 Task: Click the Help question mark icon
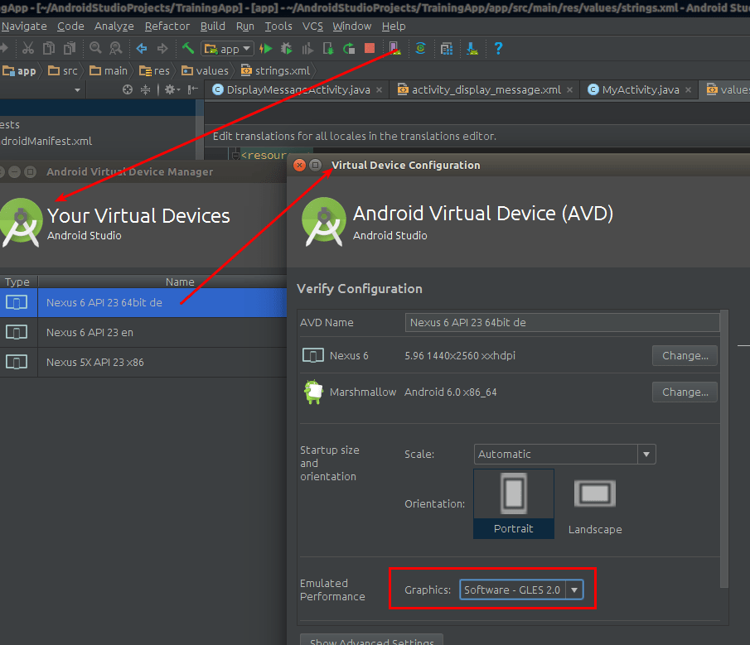pyautogui.click(x=498, y=49)
